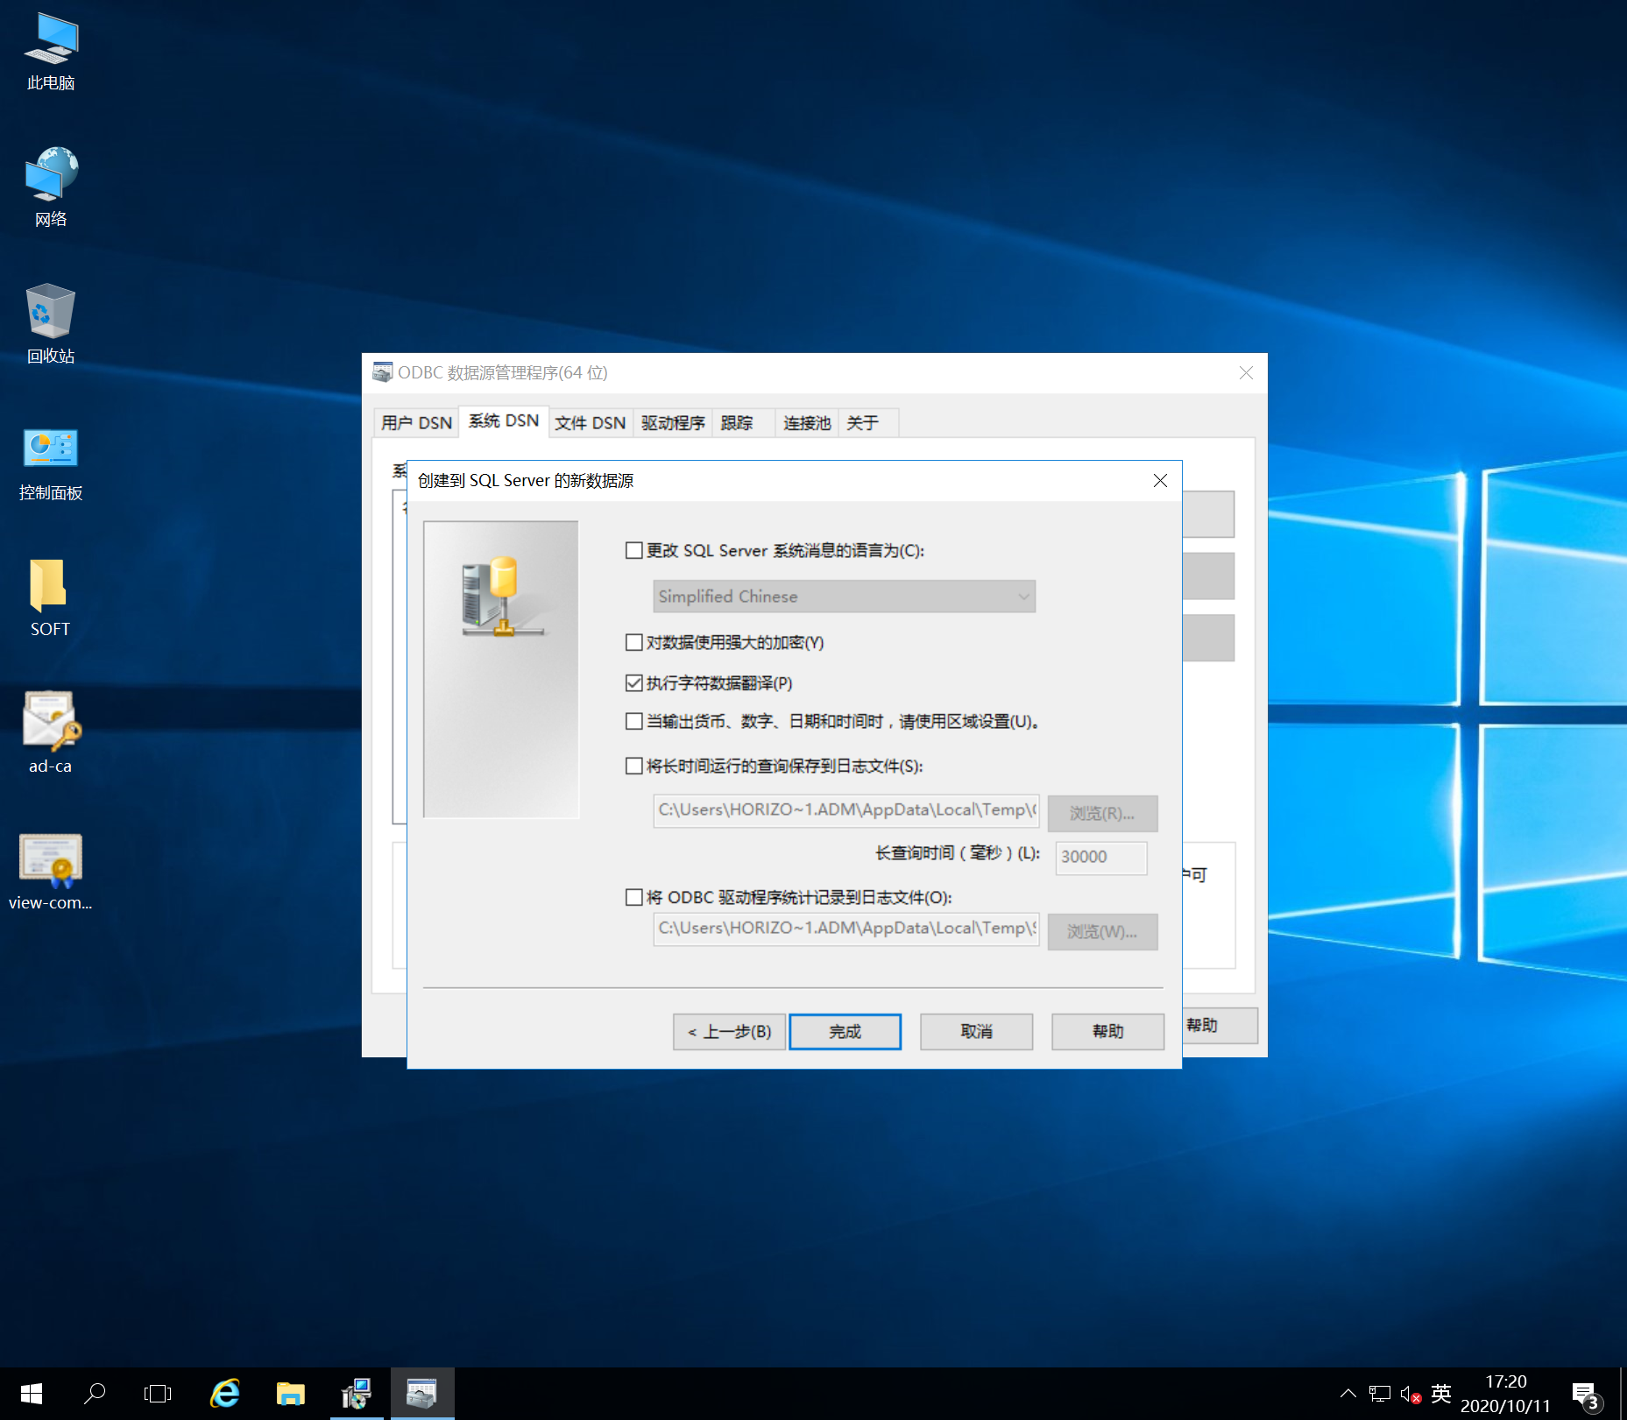The image size is (1627, 1420).
Task: Open the notification center icon
Action: point(1586,1395)
